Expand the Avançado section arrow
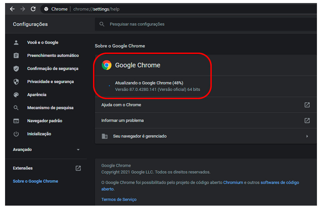 tap(78, 150)
